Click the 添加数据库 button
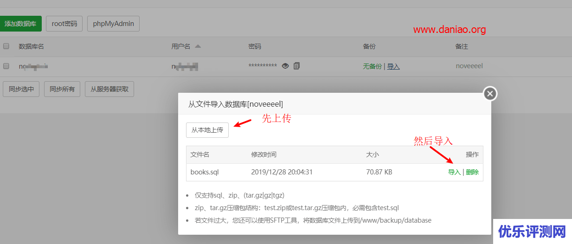The width and height of the screenshot is (572, 244). [20, 24]
